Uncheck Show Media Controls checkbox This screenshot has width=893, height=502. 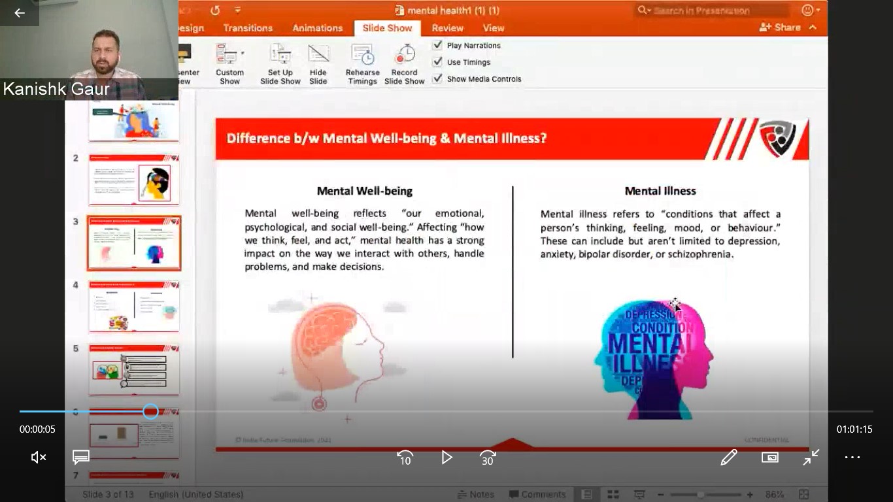coord(438,78)
